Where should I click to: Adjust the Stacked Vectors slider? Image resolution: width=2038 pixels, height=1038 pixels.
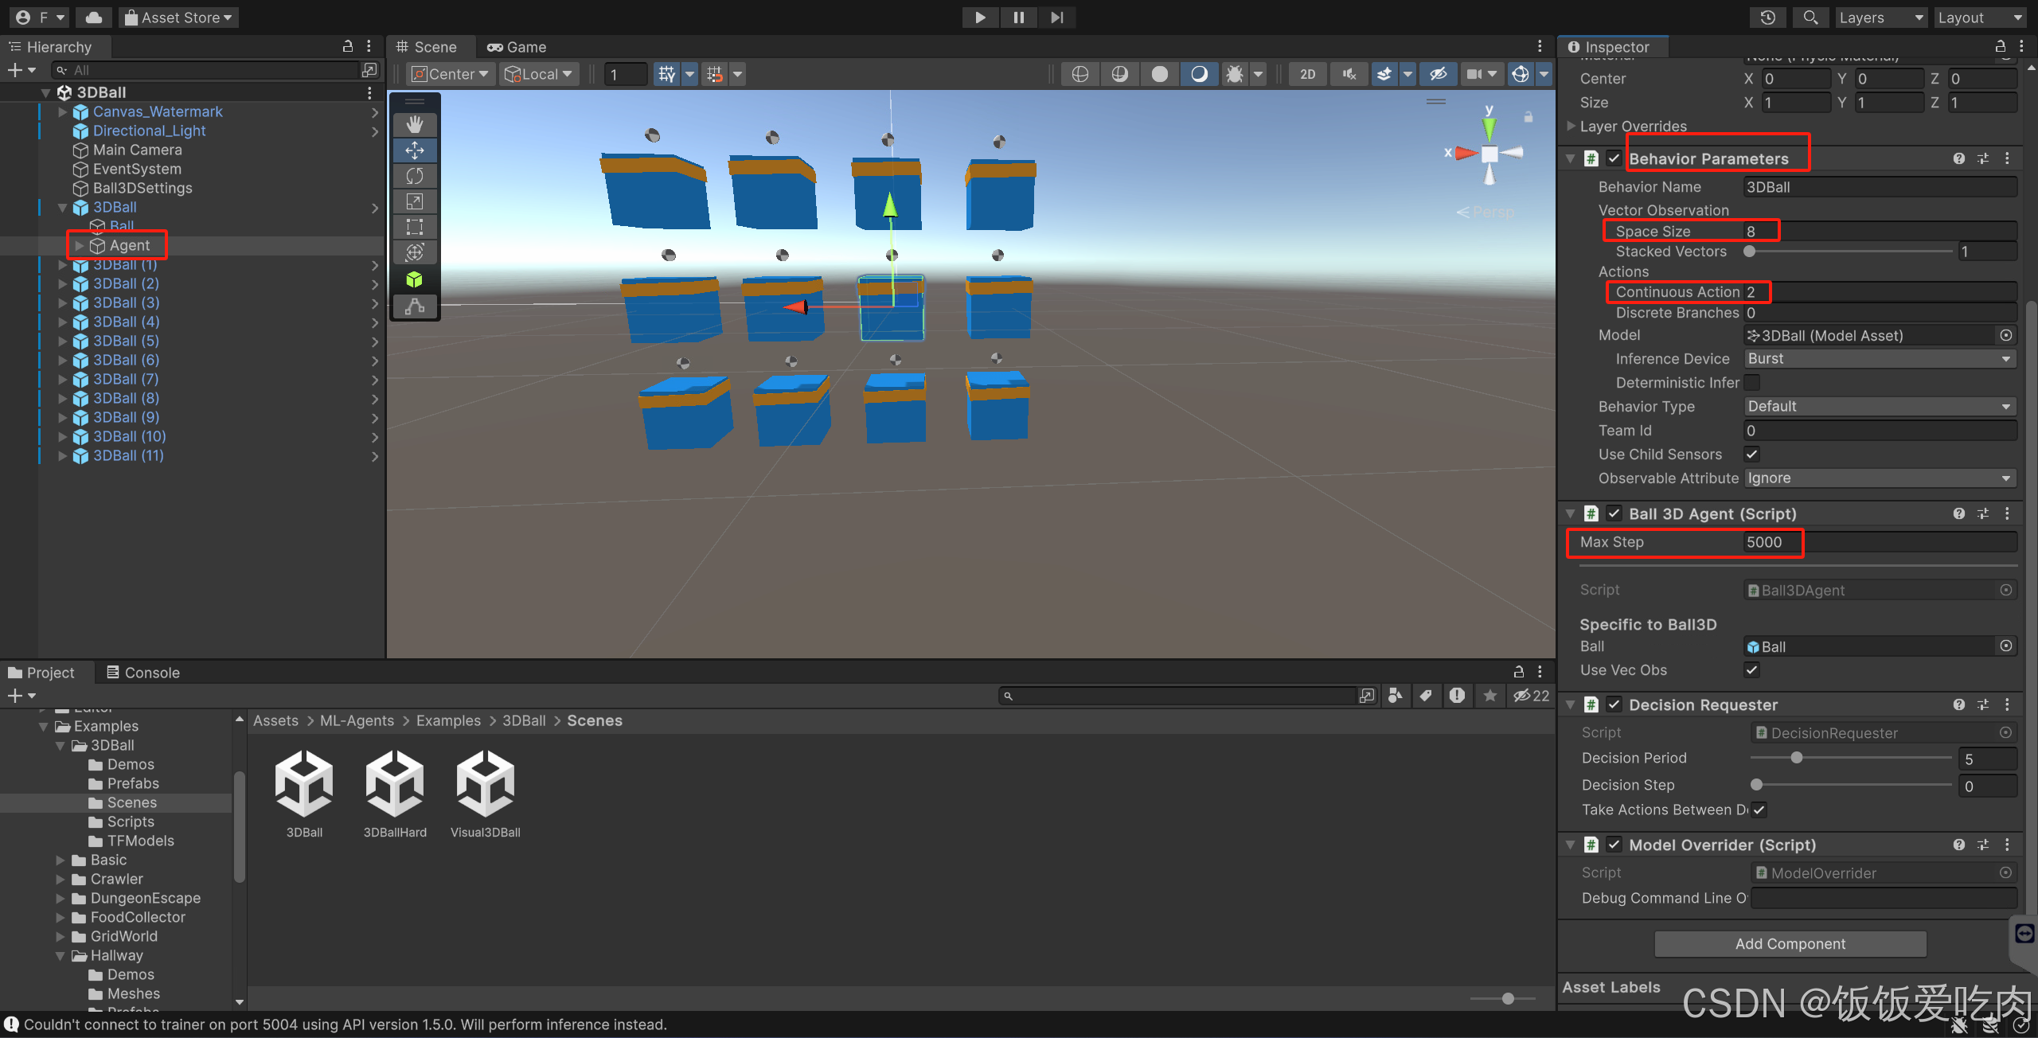click(1850, 252)
